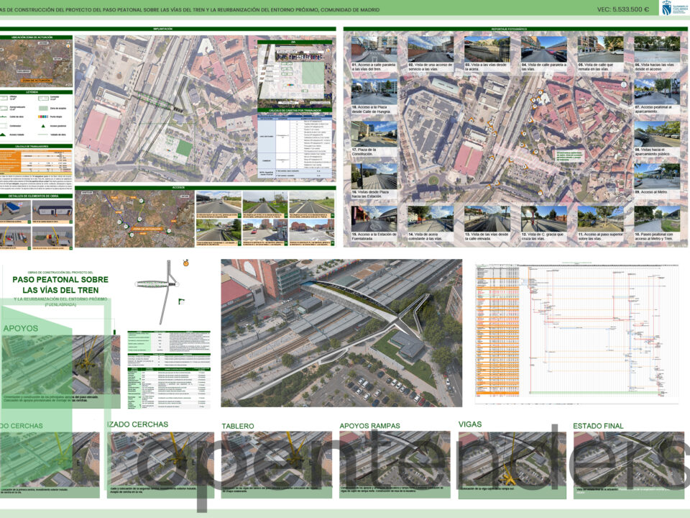Click the green 'Zona de acopios' legend swatch
Screen dimensions: 690x518
[43, 108]
